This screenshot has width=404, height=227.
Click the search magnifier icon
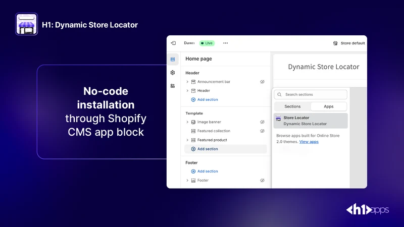[279, 94]
